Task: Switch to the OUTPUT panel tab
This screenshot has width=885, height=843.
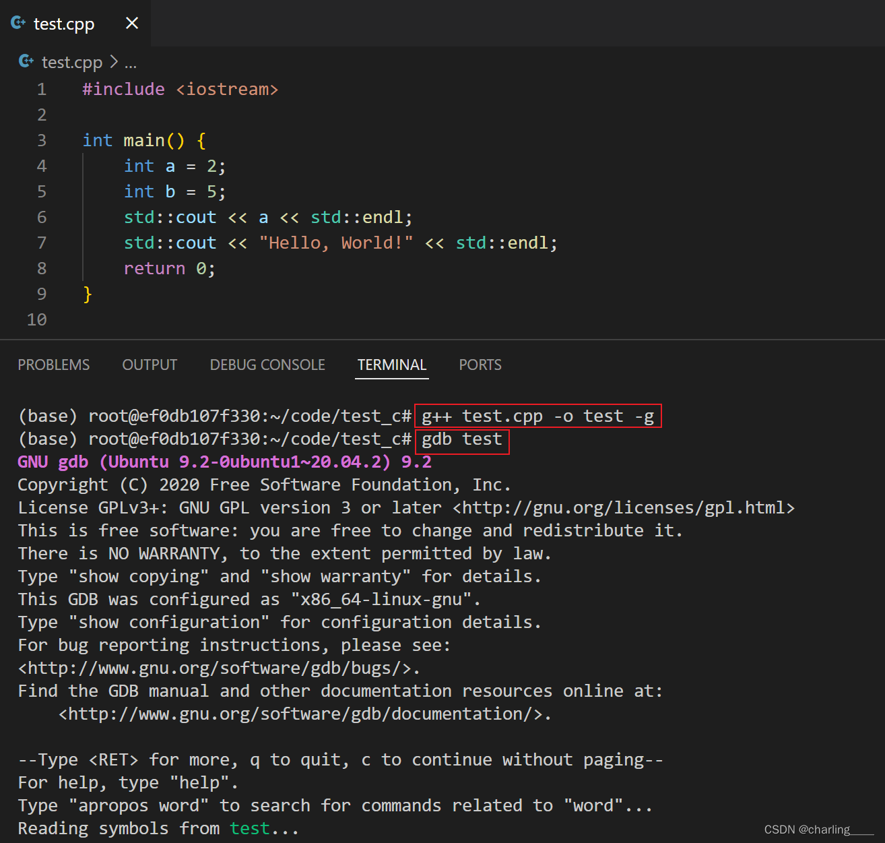Action: click(x=150, y=365)
